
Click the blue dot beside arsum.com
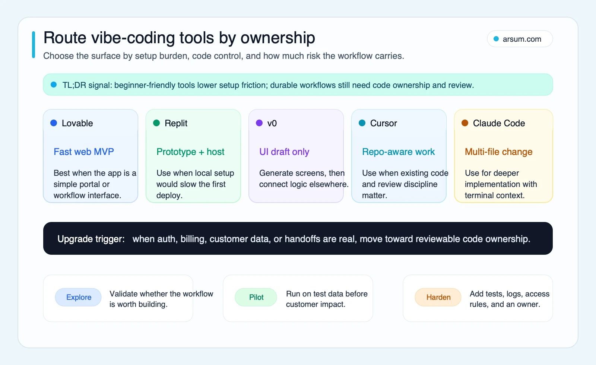coord(496,39)
